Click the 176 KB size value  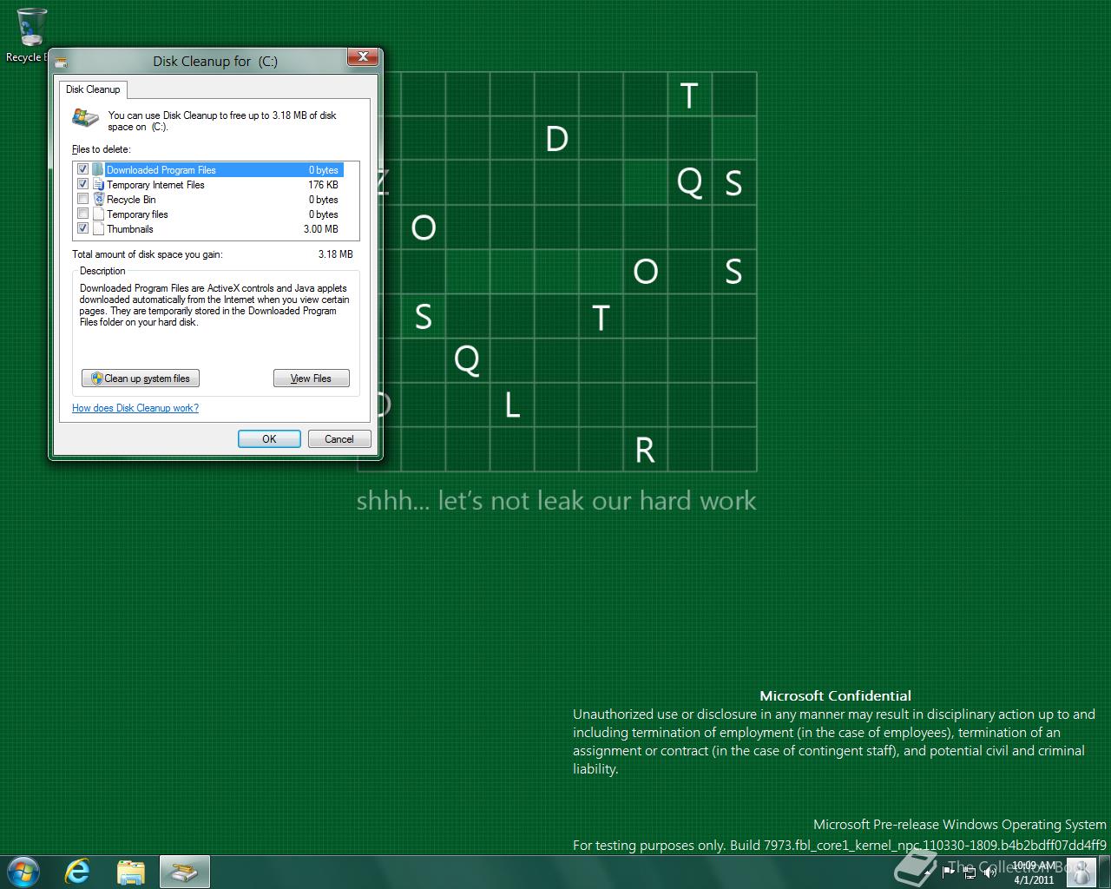pyautogui.click(x=323, y=185)
